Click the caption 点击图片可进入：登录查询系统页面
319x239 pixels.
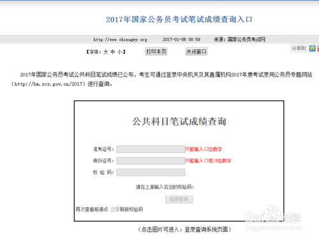point(184,229)
